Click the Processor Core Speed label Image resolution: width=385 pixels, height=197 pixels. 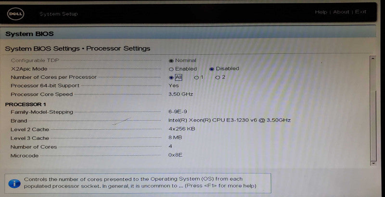click(x=41, y=94)
